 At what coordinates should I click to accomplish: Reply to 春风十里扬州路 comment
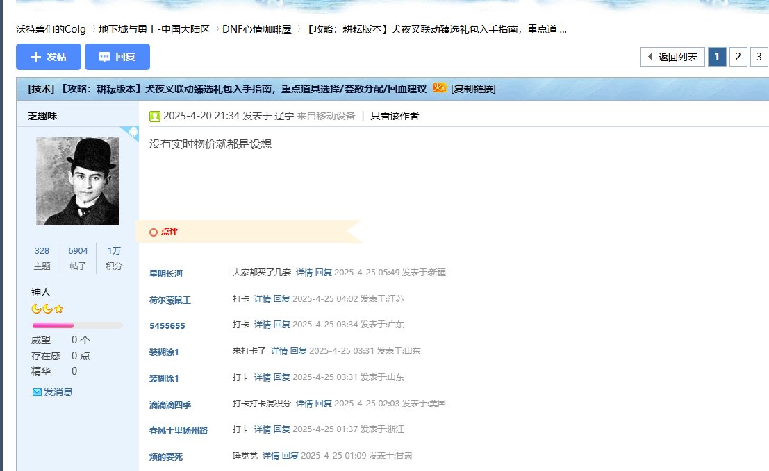click(281, 429)
